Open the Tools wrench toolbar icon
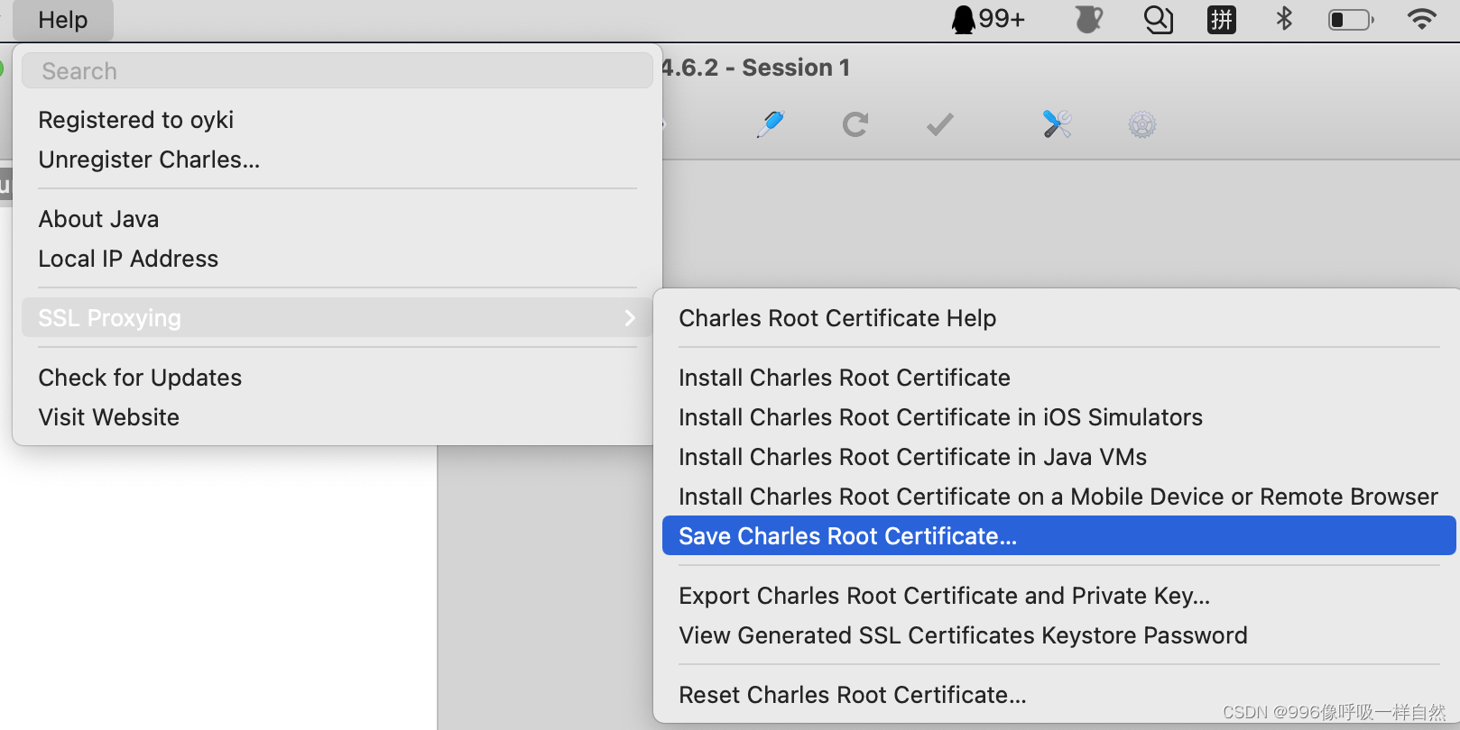Viewport: 1460px width, 730px height. pos(1057,124)
